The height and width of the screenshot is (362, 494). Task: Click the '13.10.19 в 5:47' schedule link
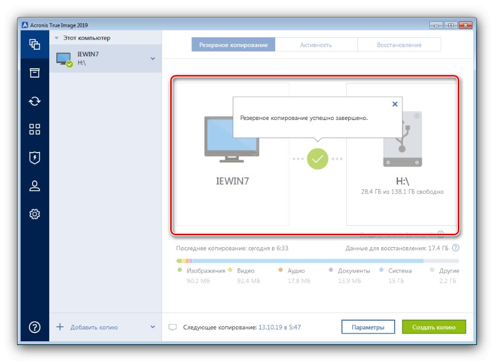tap(280, 326)
